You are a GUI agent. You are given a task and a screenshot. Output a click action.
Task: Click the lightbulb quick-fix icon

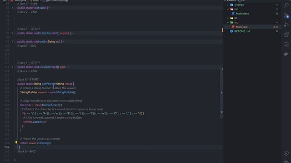pyautogui.click(x=16, y=143)
